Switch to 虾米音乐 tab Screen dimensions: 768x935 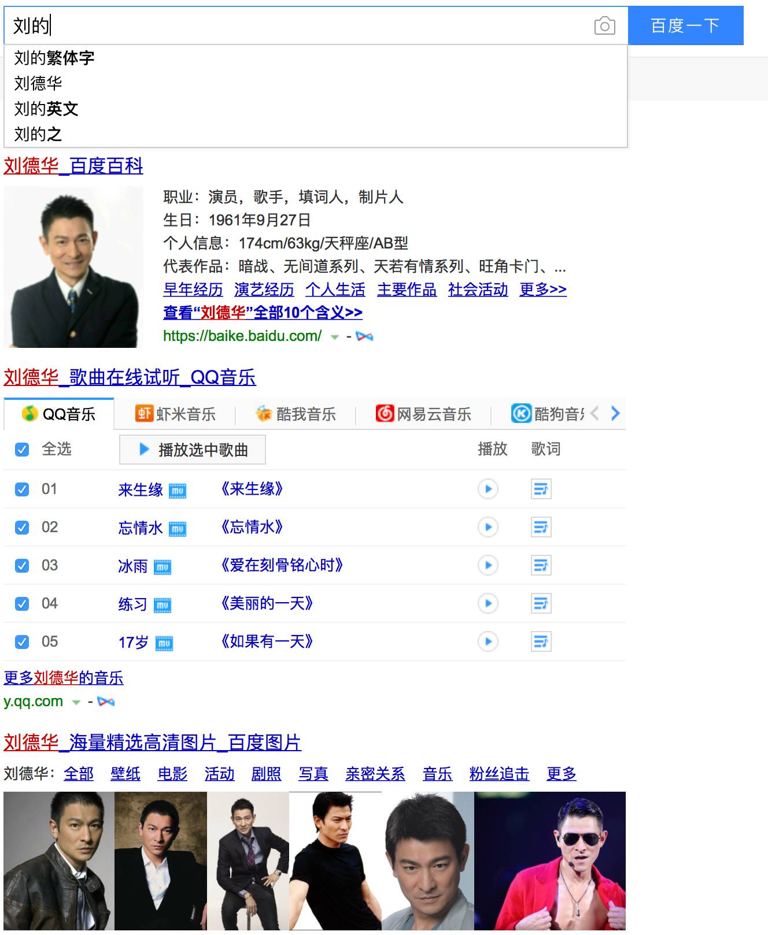pyautogui.click(x=175, y=414)
